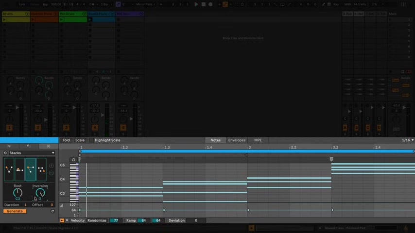Toggle the orange automation arm button
Viewport: 415px width, 233px height.
225,4
